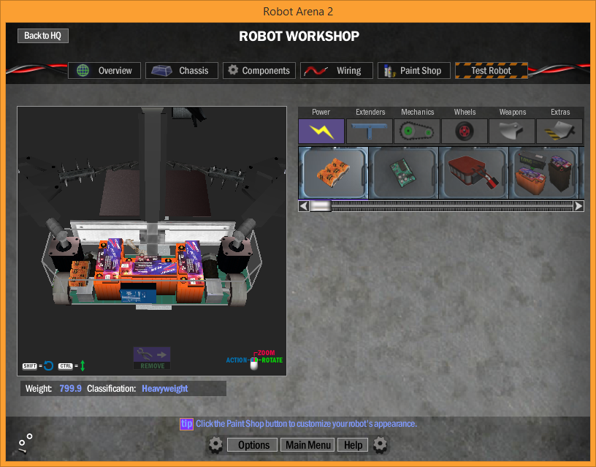Click the Heavyweight classification text
This screenshot has width=596, height=467.
tap(164, 389)
